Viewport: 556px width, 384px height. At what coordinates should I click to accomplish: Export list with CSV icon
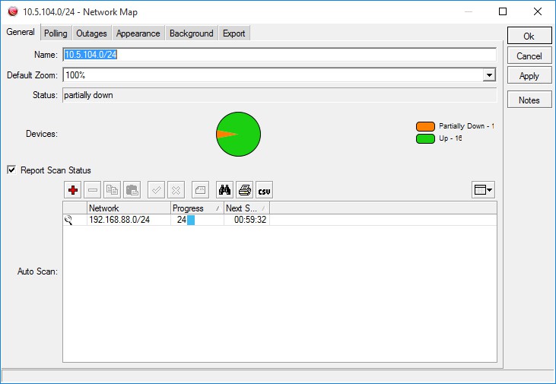pyautogui.click(x=264, y=190)
